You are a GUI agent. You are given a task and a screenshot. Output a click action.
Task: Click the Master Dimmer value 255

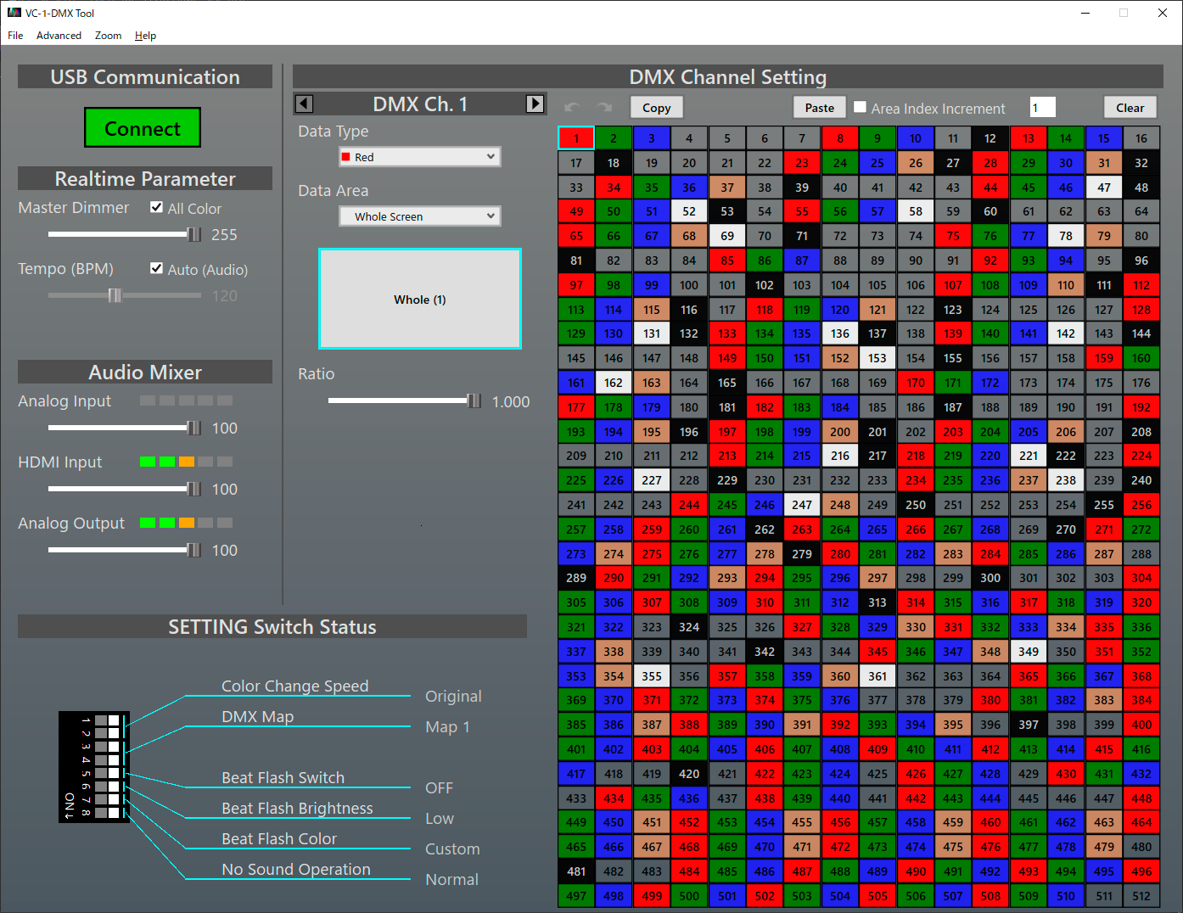224,235
